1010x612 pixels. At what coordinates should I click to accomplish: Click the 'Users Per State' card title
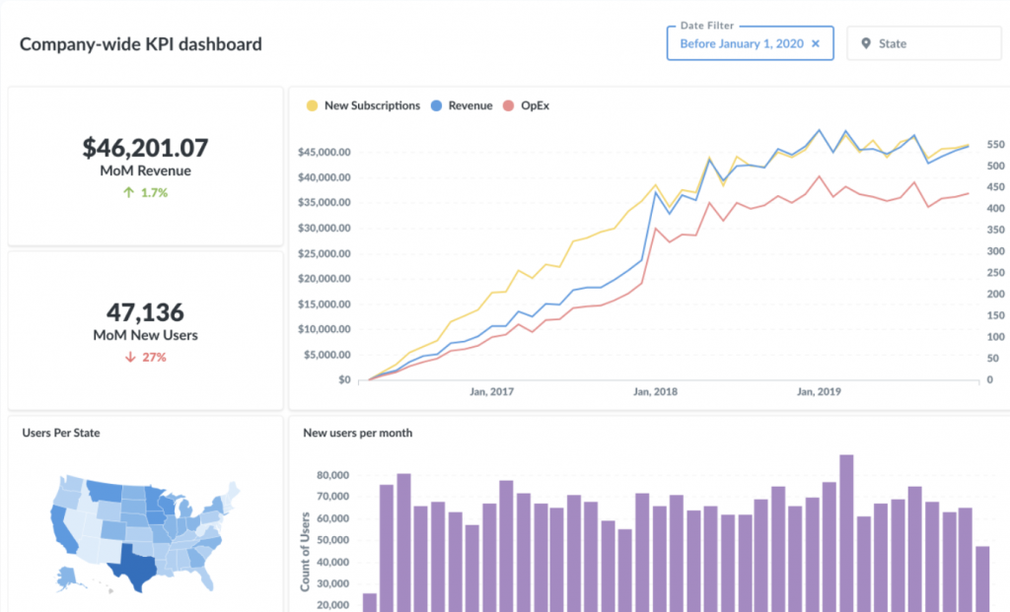[x=61, y=433]
